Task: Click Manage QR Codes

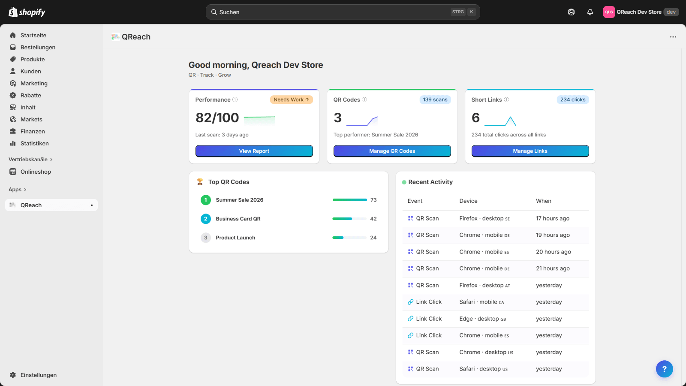Action: [392, 151]
